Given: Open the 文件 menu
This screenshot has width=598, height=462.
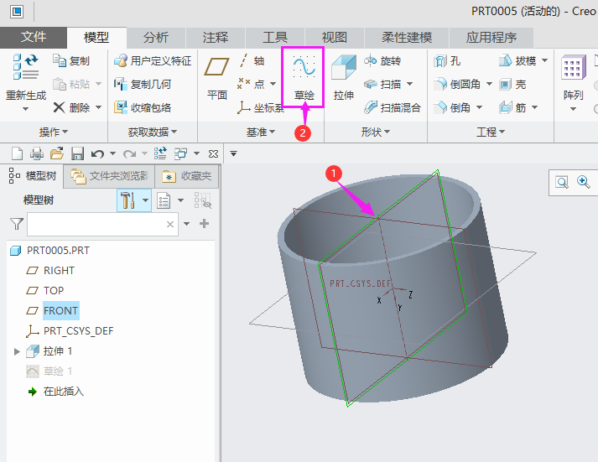Looking at the screenshot, I should coord(34,37).
